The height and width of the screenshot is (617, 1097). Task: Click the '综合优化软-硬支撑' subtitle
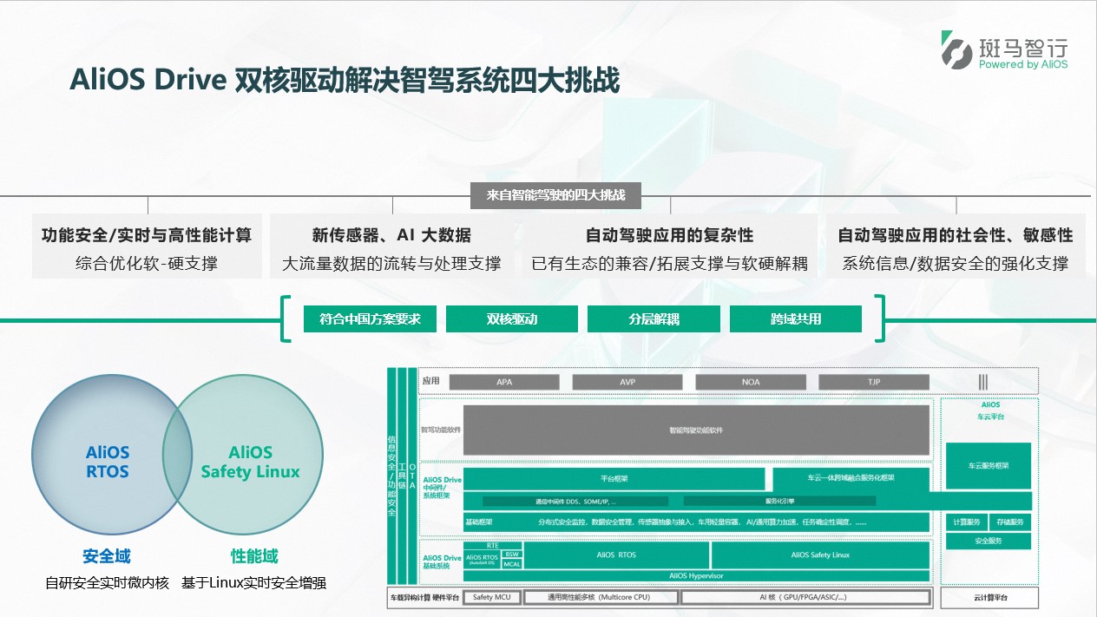[x=147, y=263]
